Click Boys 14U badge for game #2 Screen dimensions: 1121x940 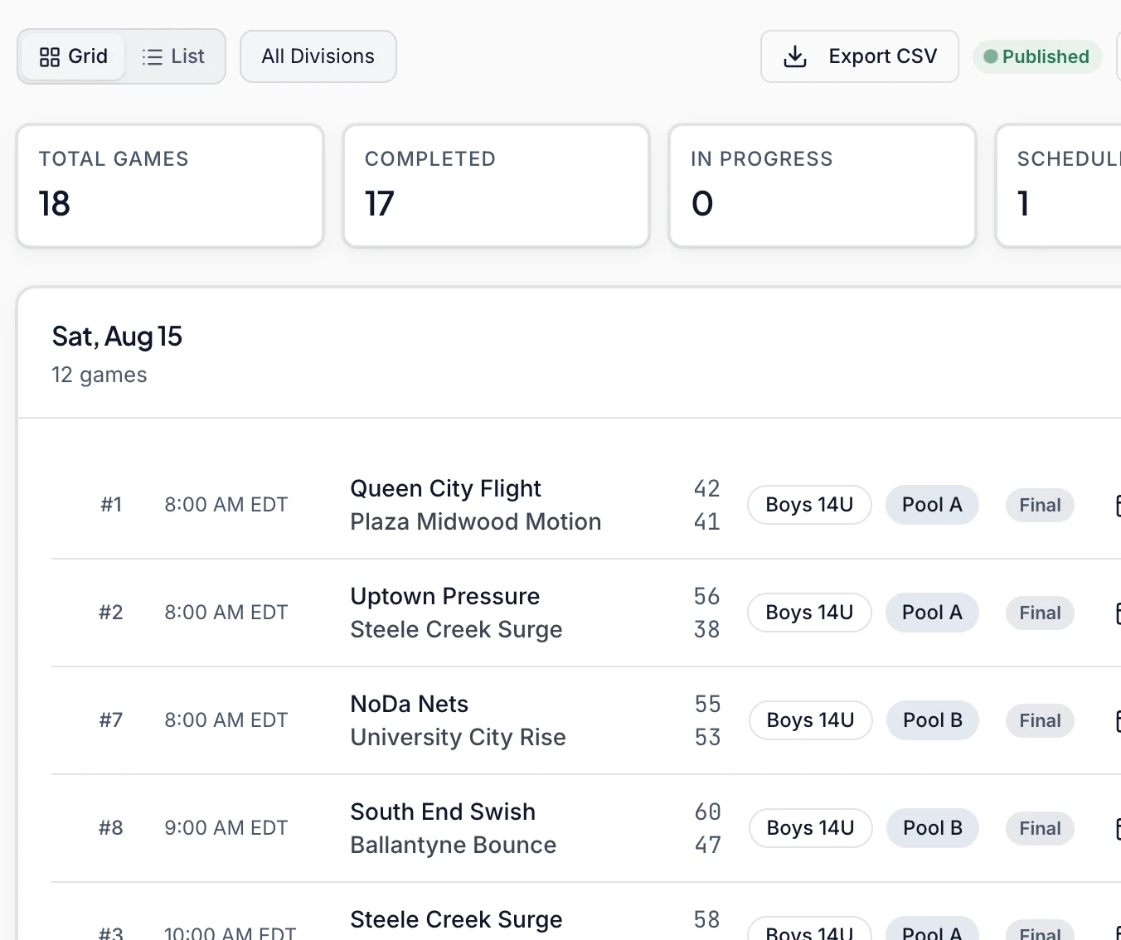809,613
